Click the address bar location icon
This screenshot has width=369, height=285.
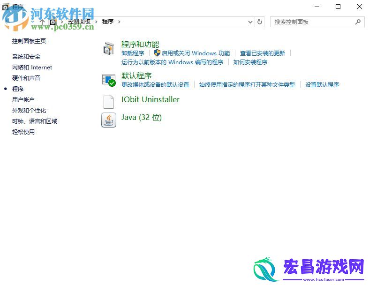coord(53,22)
